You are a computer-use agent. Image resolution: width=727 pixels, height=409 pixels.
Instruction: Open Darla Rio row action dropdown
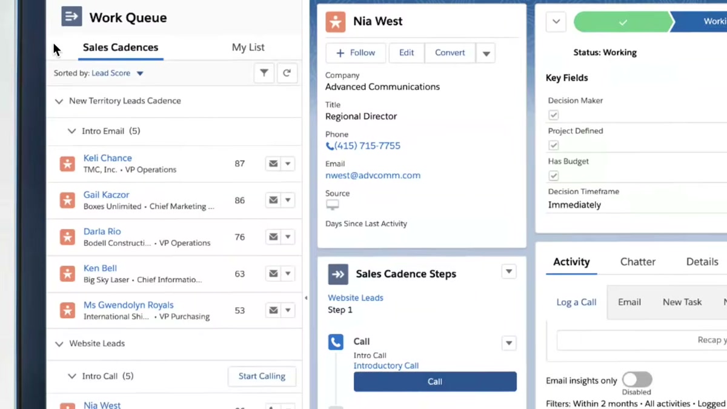288,237
